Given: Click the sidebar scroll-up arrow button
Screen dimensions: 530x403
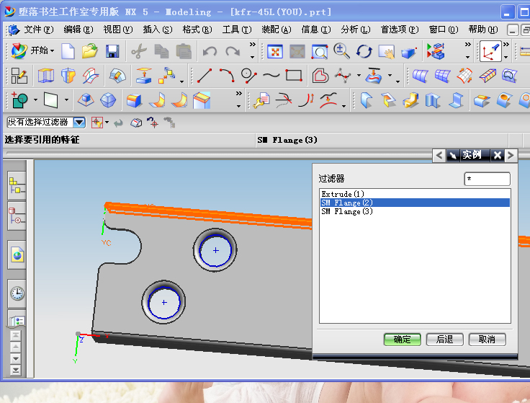Looking at the screenshot, I should (x=16, y=347).
